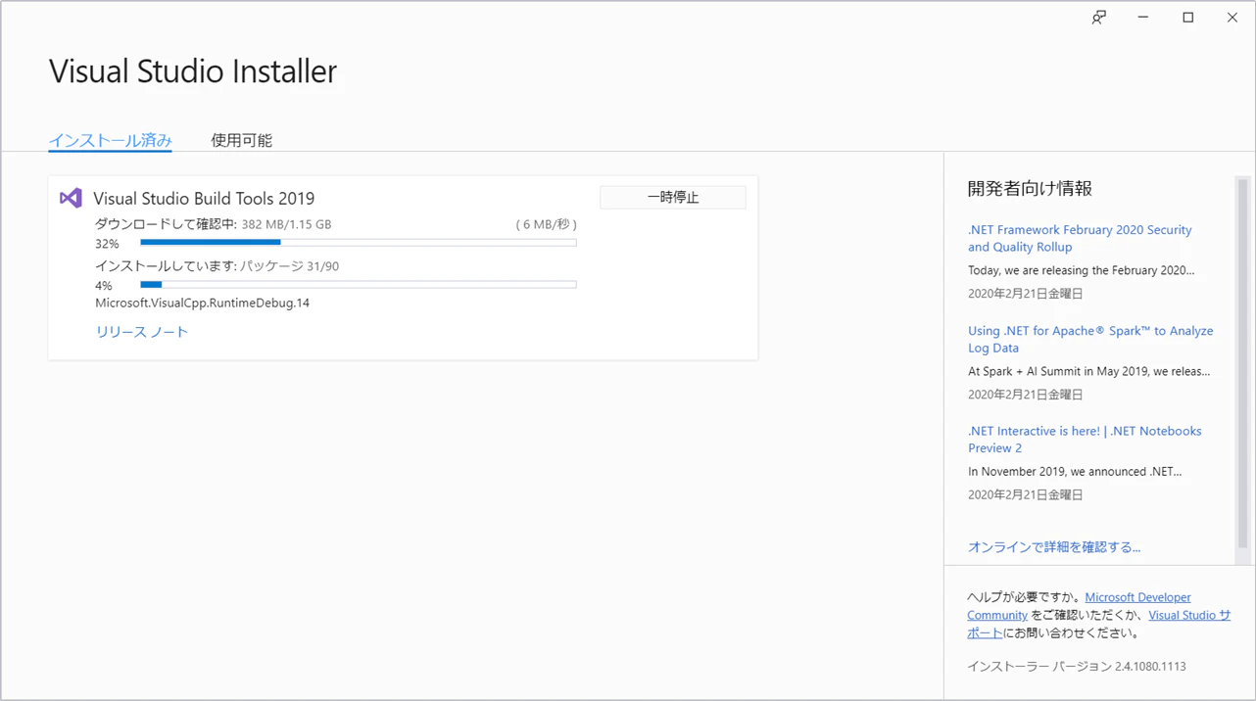Click オンラインで詳細を確認する link
This screenshot has height=701, width=1256.
(1054, 547)
